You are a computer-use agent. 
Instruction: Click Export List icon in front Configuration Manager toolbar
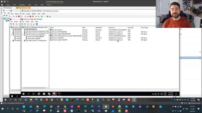coord(34,24)
